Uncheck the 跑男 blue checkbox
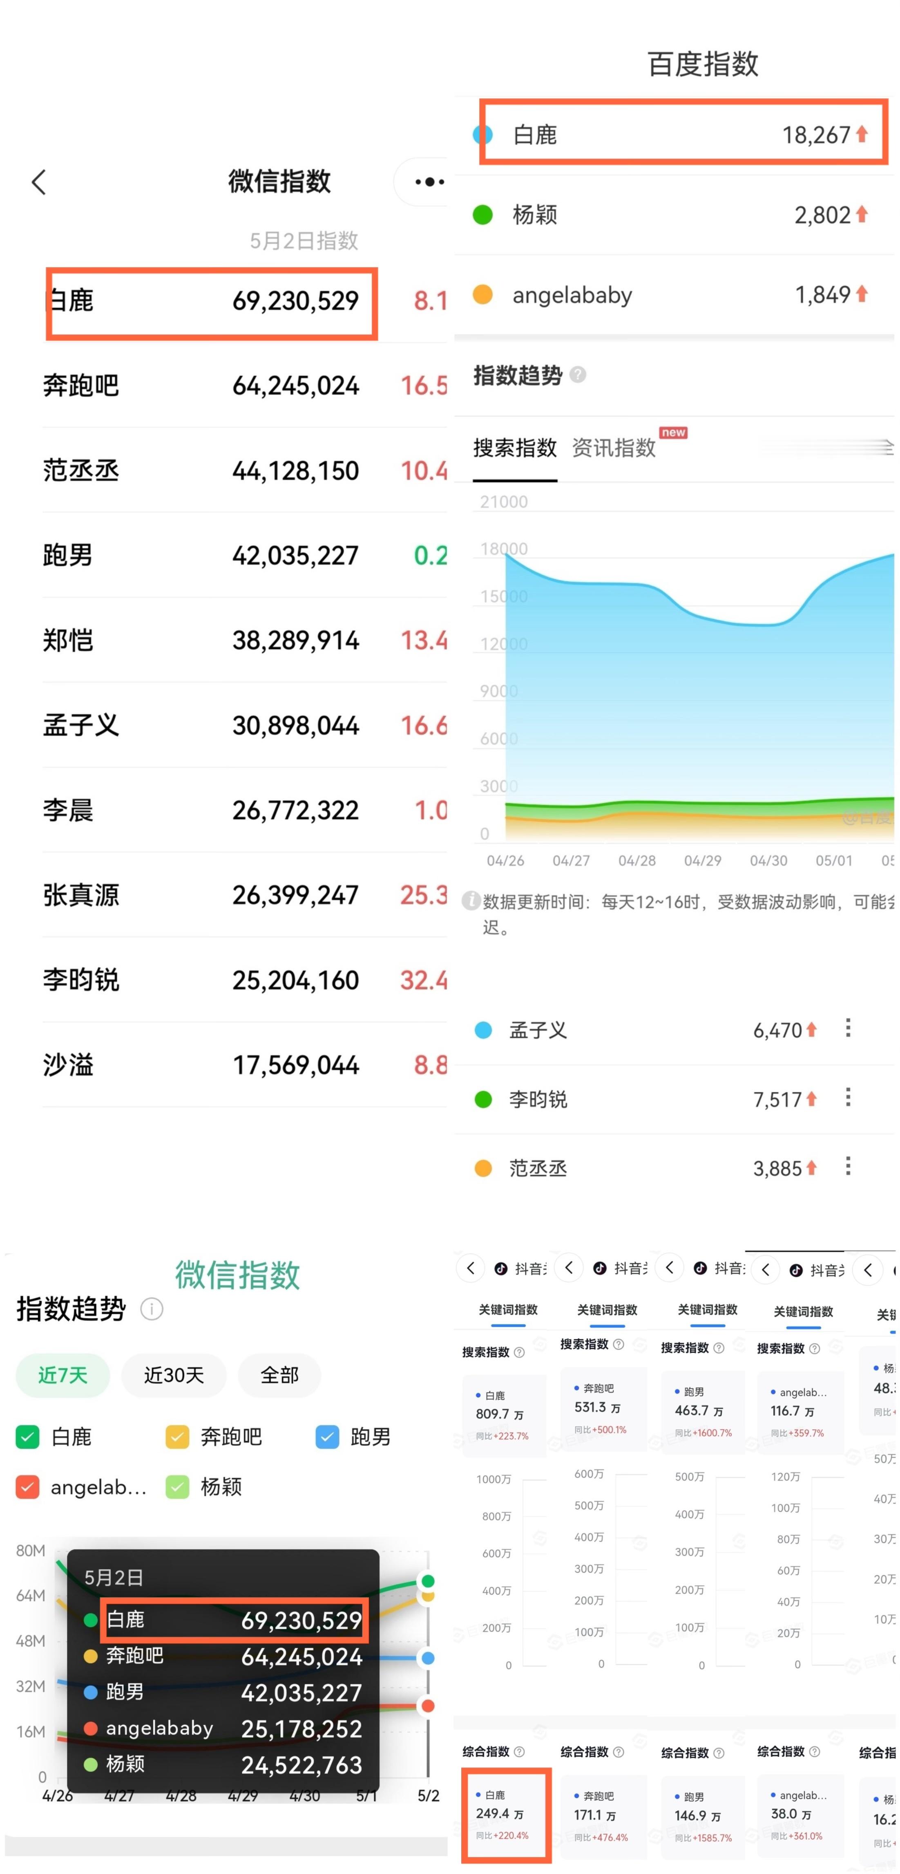This screenshot has height=1874, width=900. click(x=327, y=1437)
